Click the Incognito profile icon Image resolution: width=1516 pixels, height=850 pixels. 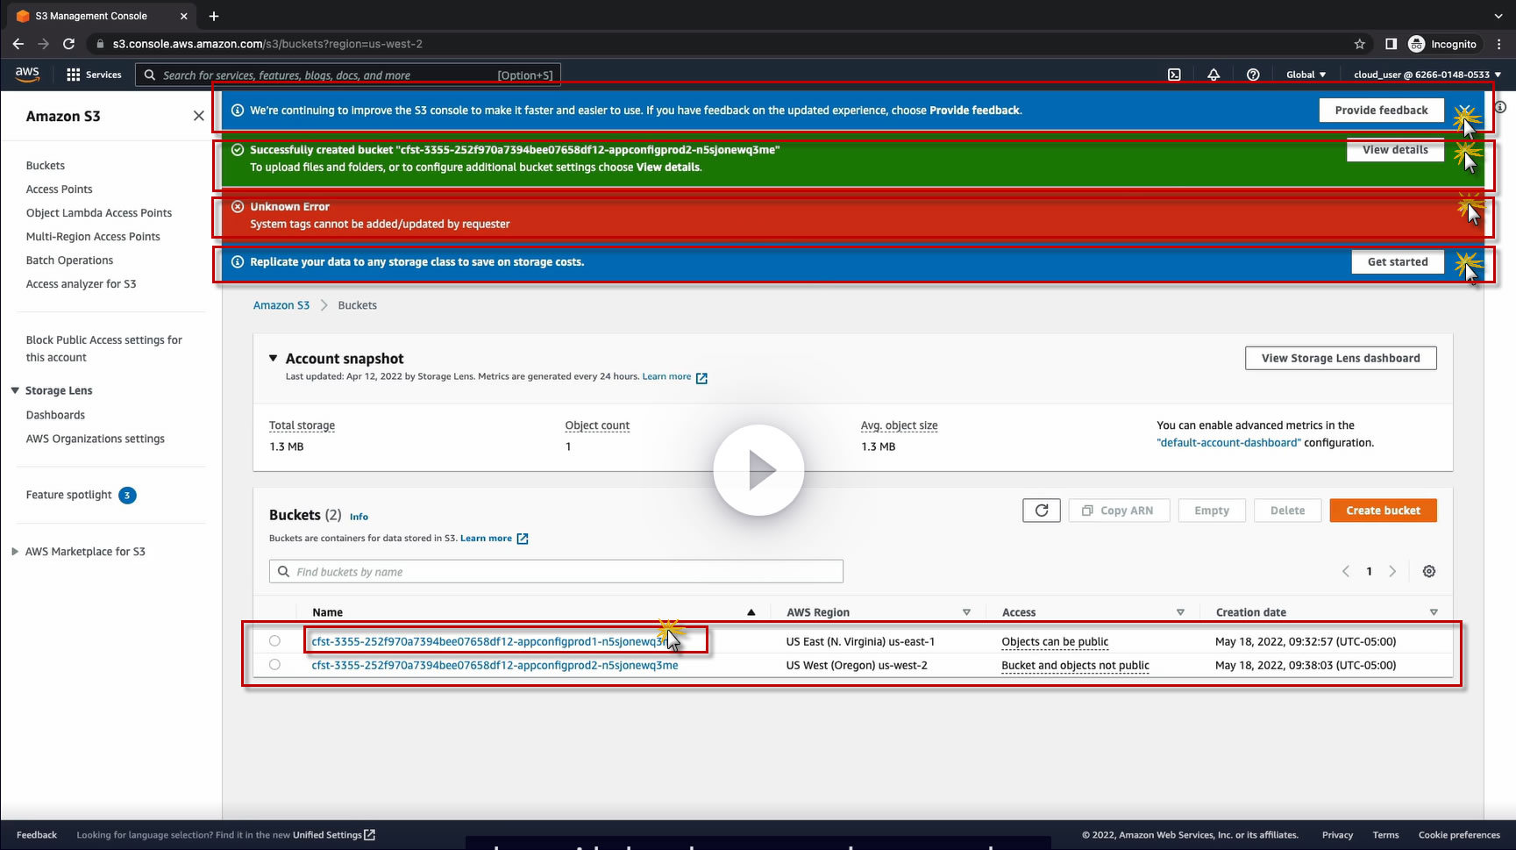pos(1417,44)
